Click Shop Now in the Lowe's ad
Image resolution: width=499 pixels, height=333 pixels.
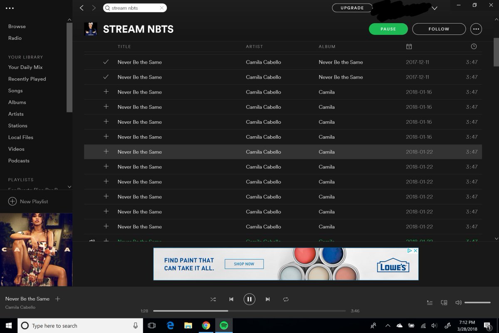(244, 264)
